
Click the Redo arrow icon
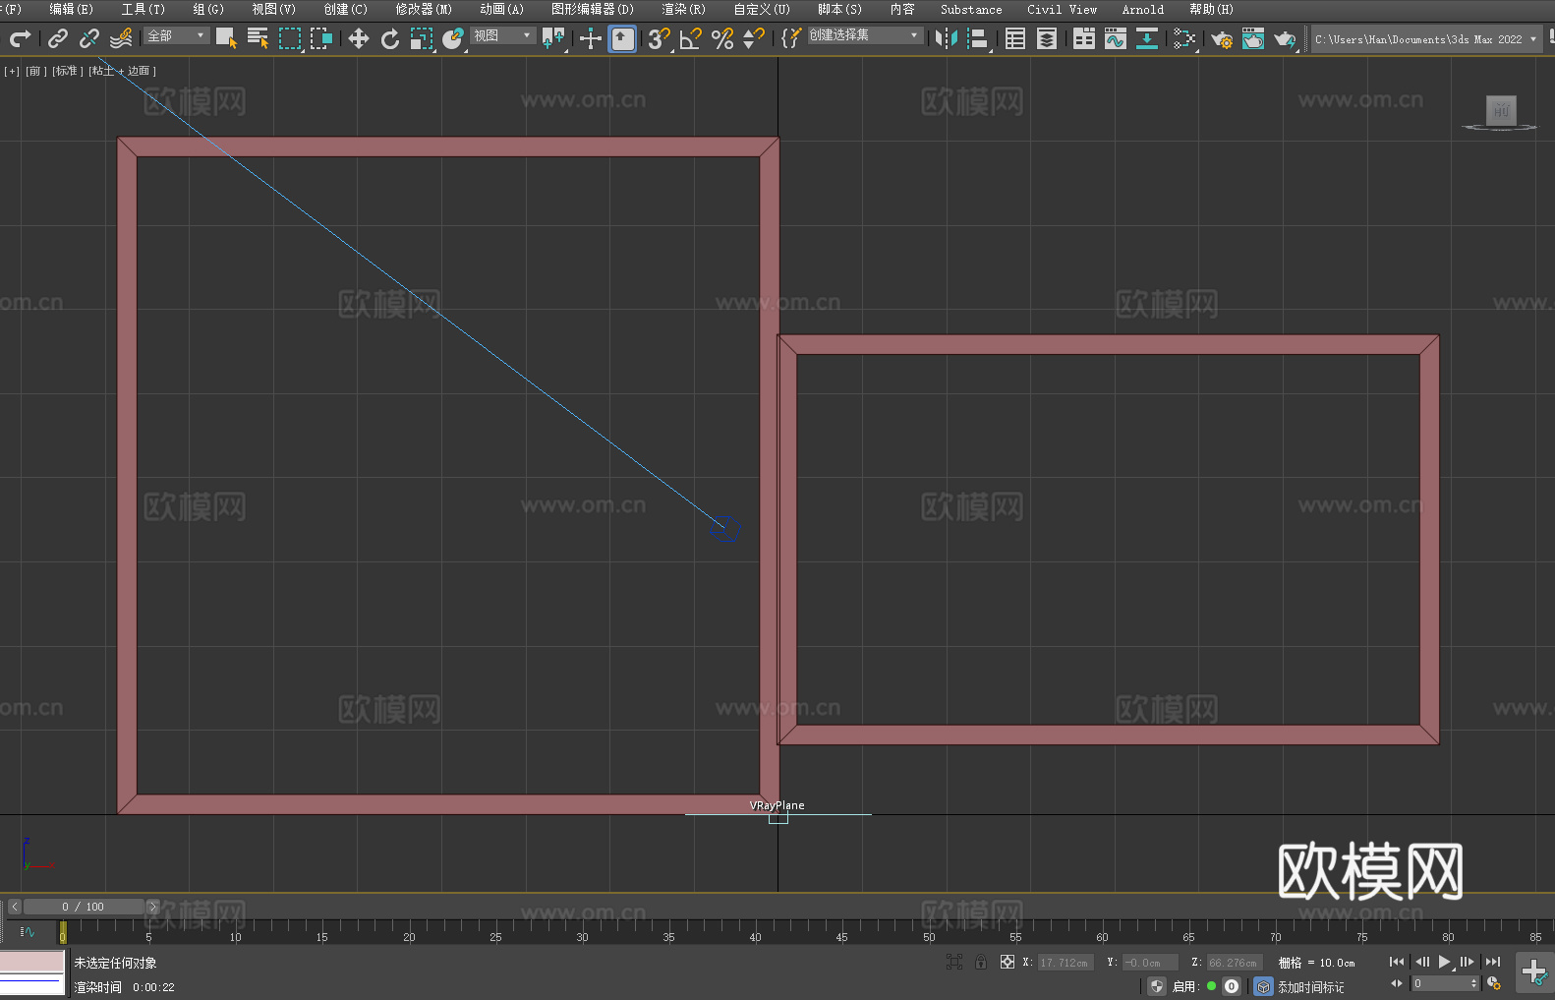tap(20, 38)
